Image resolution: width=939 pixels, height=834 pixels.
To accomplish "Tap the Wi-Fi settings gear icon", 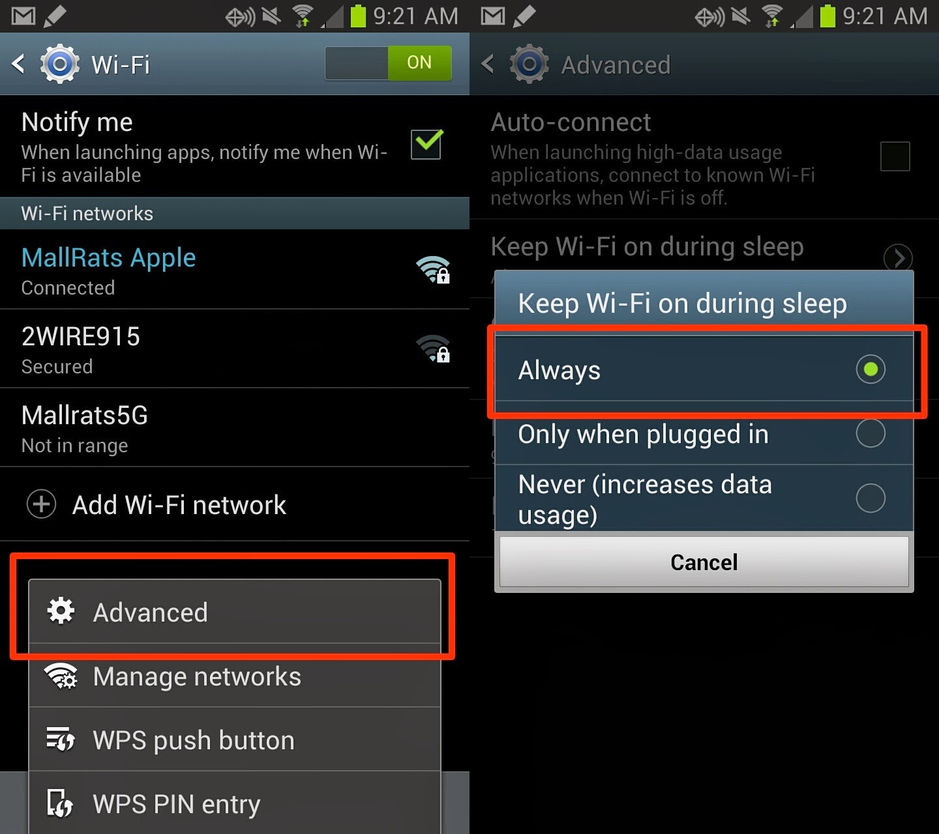I will 60,64.
